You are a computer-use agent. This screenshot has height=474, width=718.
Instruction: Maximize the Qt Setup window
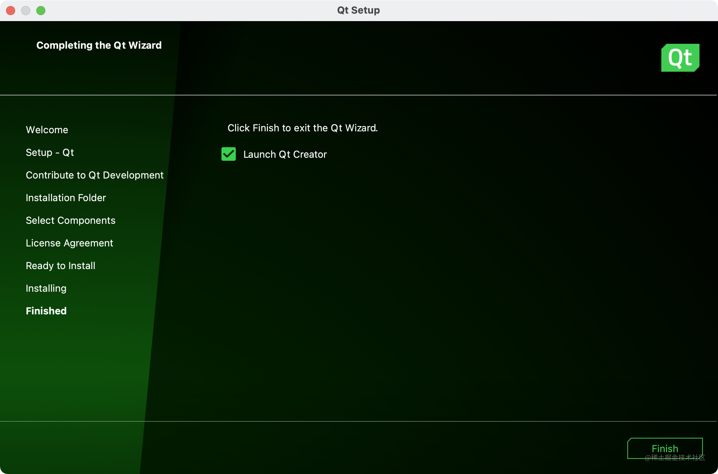click(x=41, y=11)
